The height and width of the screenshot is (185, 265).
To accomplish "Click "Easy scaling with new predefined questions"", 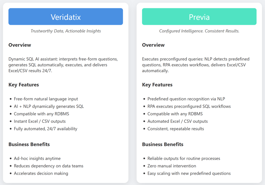I will [189, 173].
